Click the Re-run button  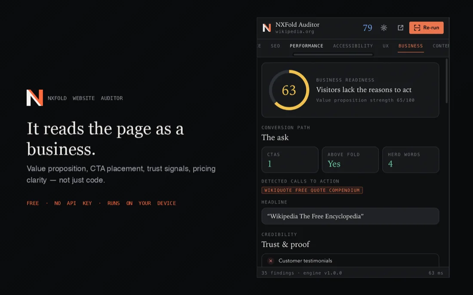pyautogui.click(x=426, y=28)
